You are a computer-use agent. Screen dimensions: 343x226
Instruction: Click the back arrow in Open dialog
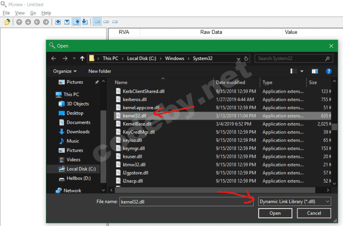tap(54, 58)
